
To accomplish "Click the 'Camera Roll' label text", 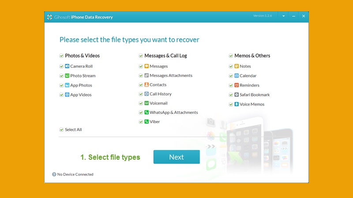I will click(81, 66).
